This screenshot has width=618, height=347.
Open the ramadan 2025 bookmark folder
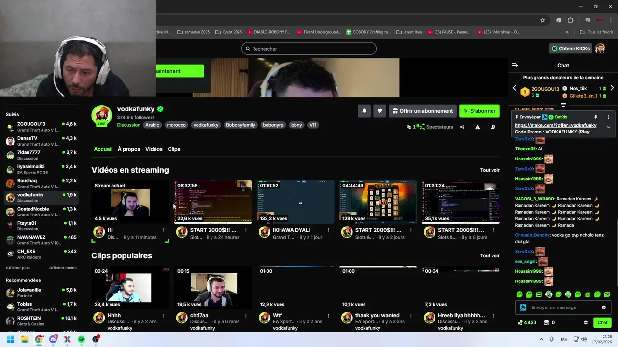coord(194,32)
